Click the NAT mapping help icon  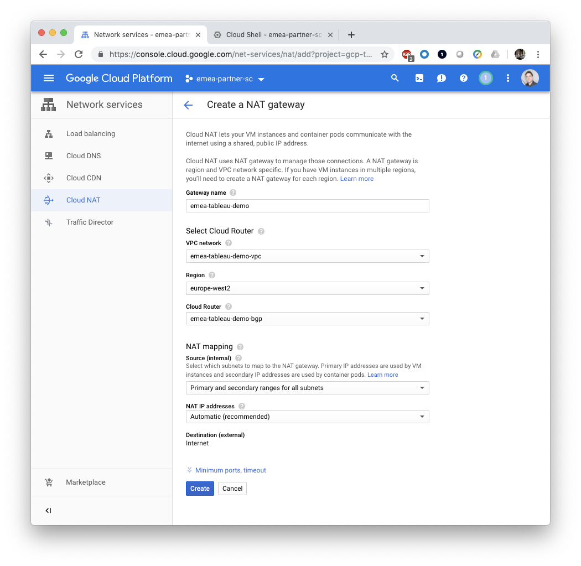pyautogui.click(x=240, y=346)
